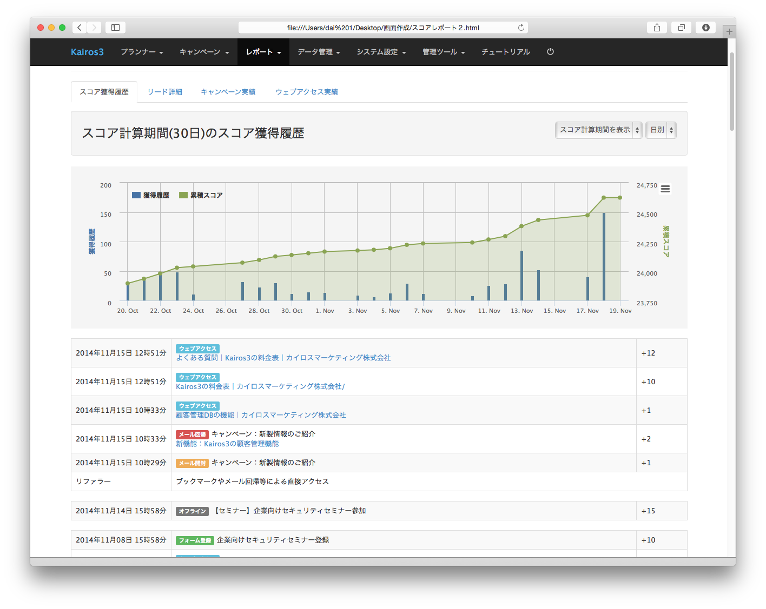Screen dimensions: 766x609
Task: Select the スコア獲得履歴 tab
Action: point(104,92)
